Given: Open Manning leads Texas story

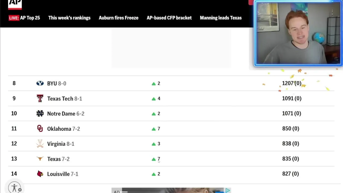Looking at the screenshot, I should point(221,18).
